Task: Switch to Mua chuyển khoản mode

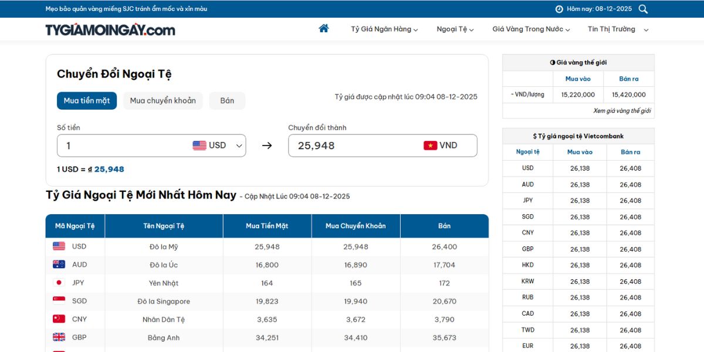Action: 163,100
